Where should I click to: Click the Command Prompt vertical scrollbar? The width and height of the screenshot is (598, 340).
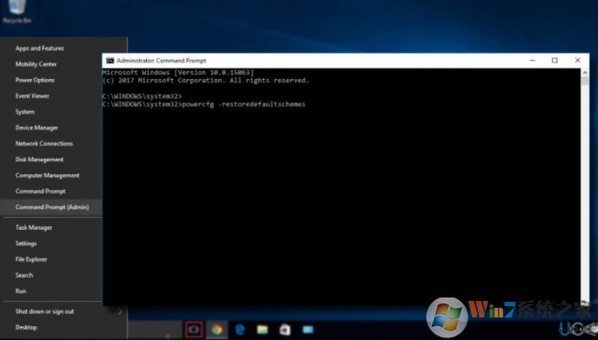tap(585, 187)
